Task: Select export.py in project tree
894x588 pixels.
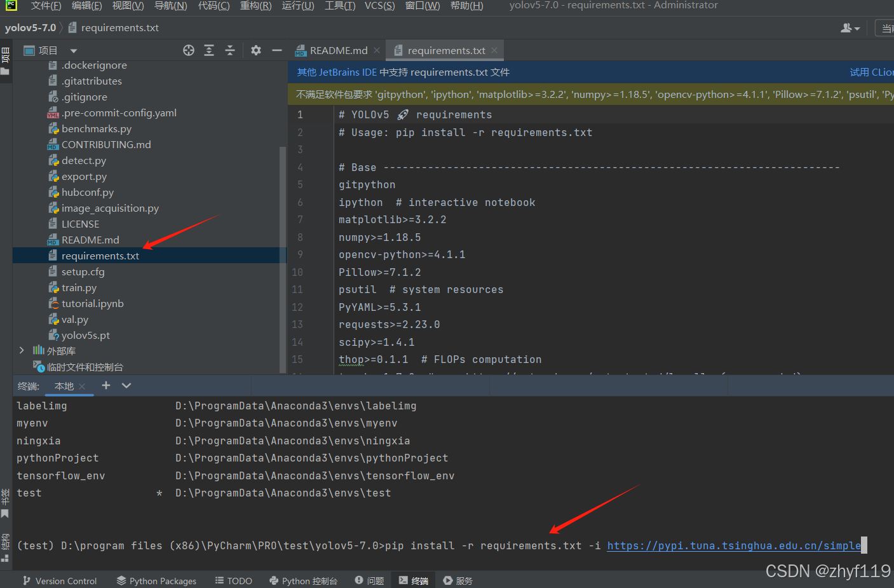Action: coord(84,176)
